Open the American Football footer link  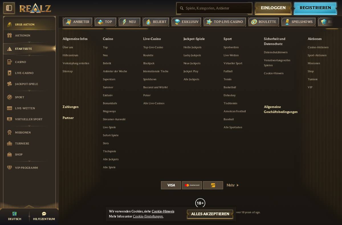click(x=235, y=111)
